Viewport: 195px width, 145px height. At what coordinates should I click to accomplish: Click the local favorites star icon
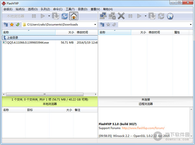(x=12, y=24)
